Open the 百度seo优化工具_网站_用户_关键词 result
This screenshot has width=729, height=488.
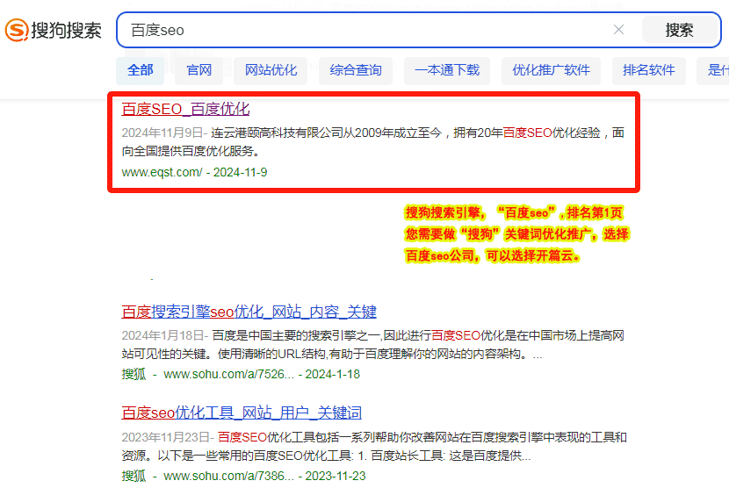(242, 413)
